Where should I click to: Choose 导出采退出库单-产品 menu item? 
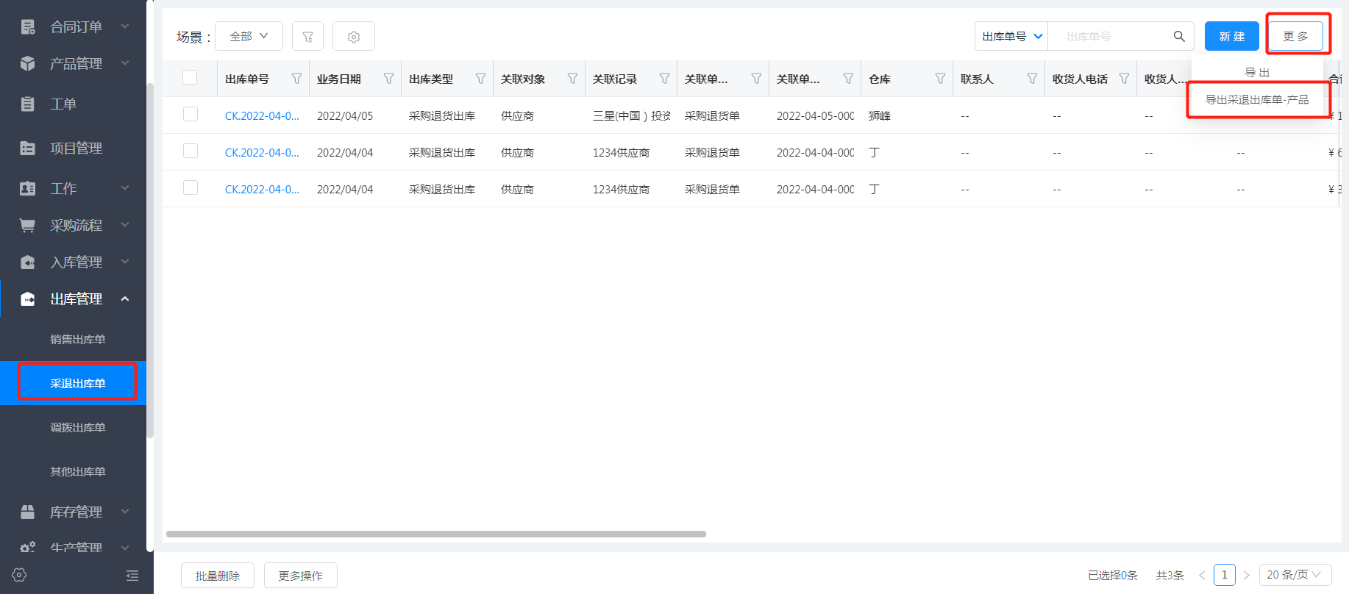tap(1257, 99)
